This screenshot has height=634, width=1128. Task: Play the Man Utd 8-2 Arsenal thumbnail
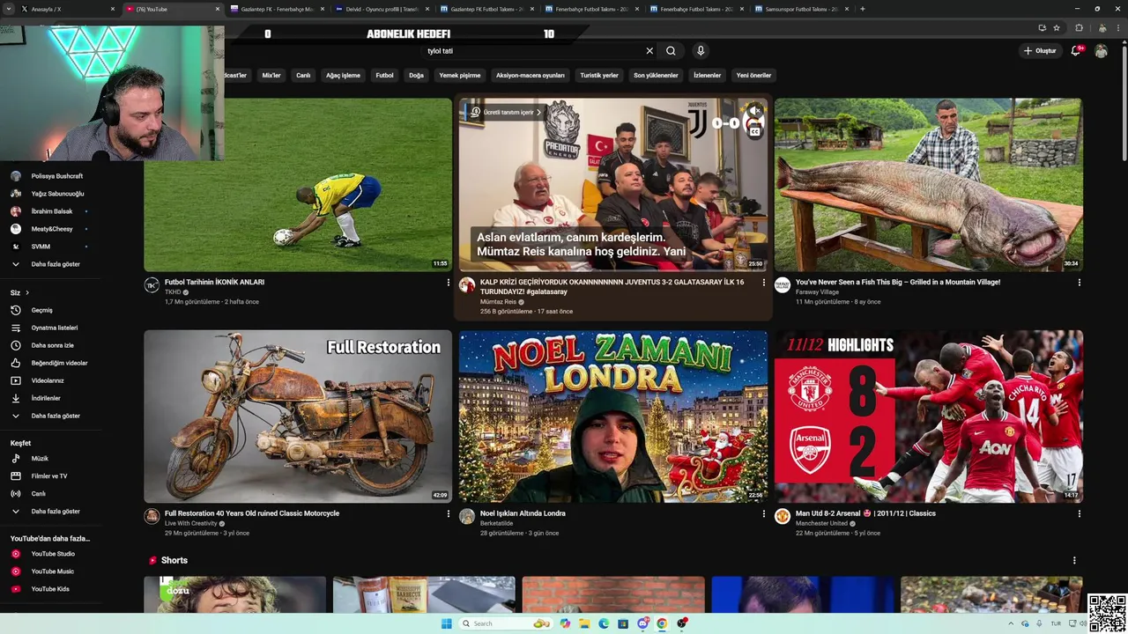click(x=929, y=417)
